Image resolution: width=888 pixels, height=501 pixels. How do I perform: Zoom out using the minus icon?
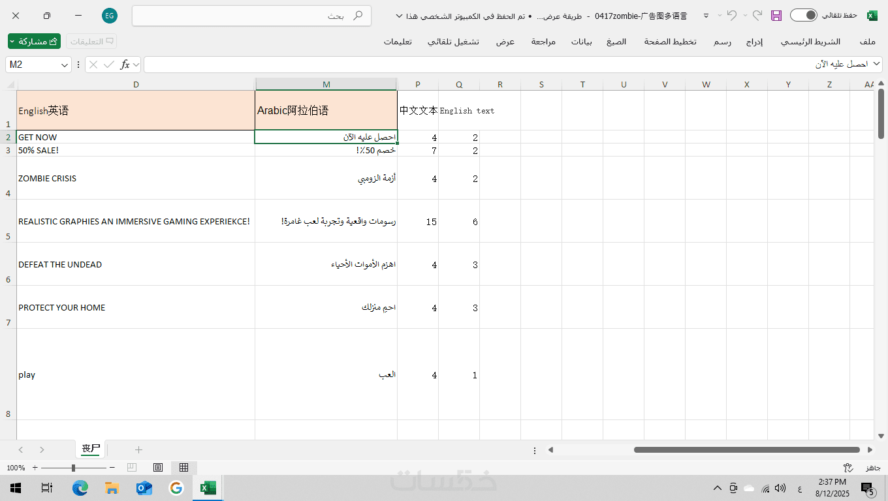[112, 468]
